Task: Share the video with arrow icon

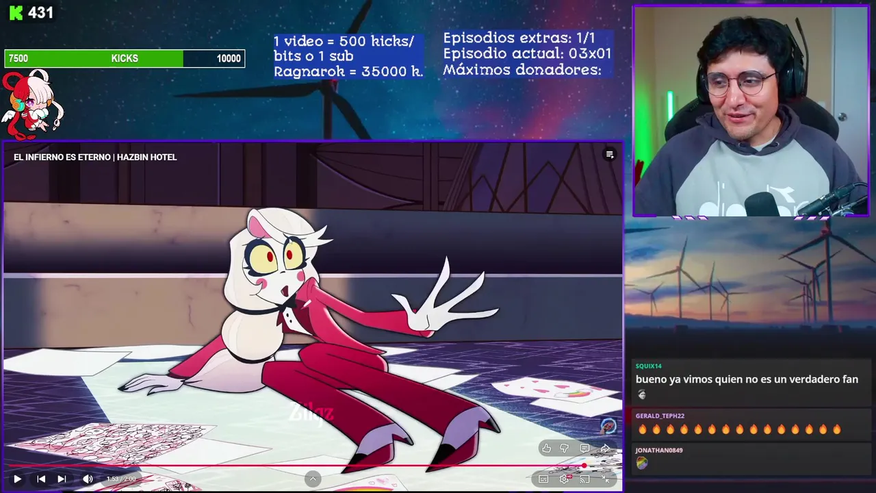Action: pos(605,448)
